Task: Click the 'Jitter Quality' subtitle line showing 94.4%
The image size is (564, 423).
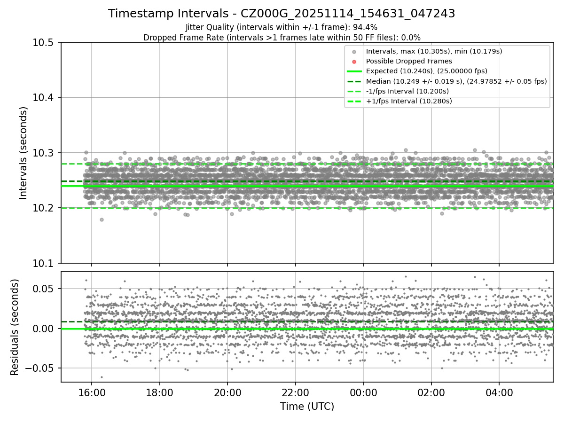Action: (282, 27)
